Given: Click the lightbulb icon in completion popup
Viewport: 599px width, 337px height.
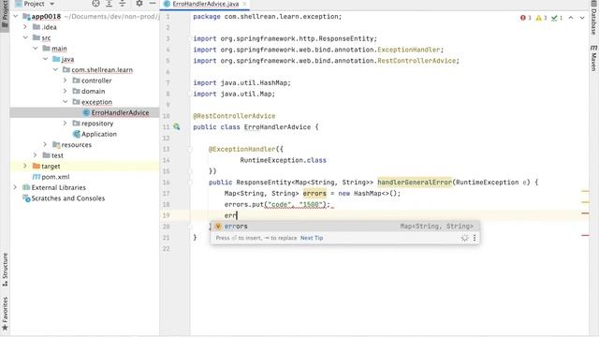Looking at the screenshot, I should 464,238.
